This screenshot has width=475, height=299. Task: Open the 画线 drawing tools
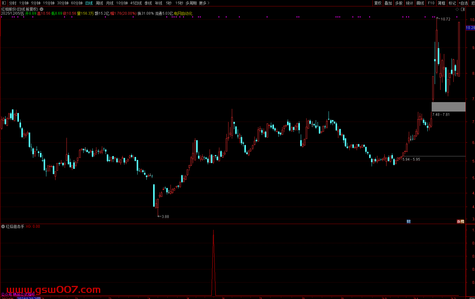pyautogui.click(x=420, y=3)
